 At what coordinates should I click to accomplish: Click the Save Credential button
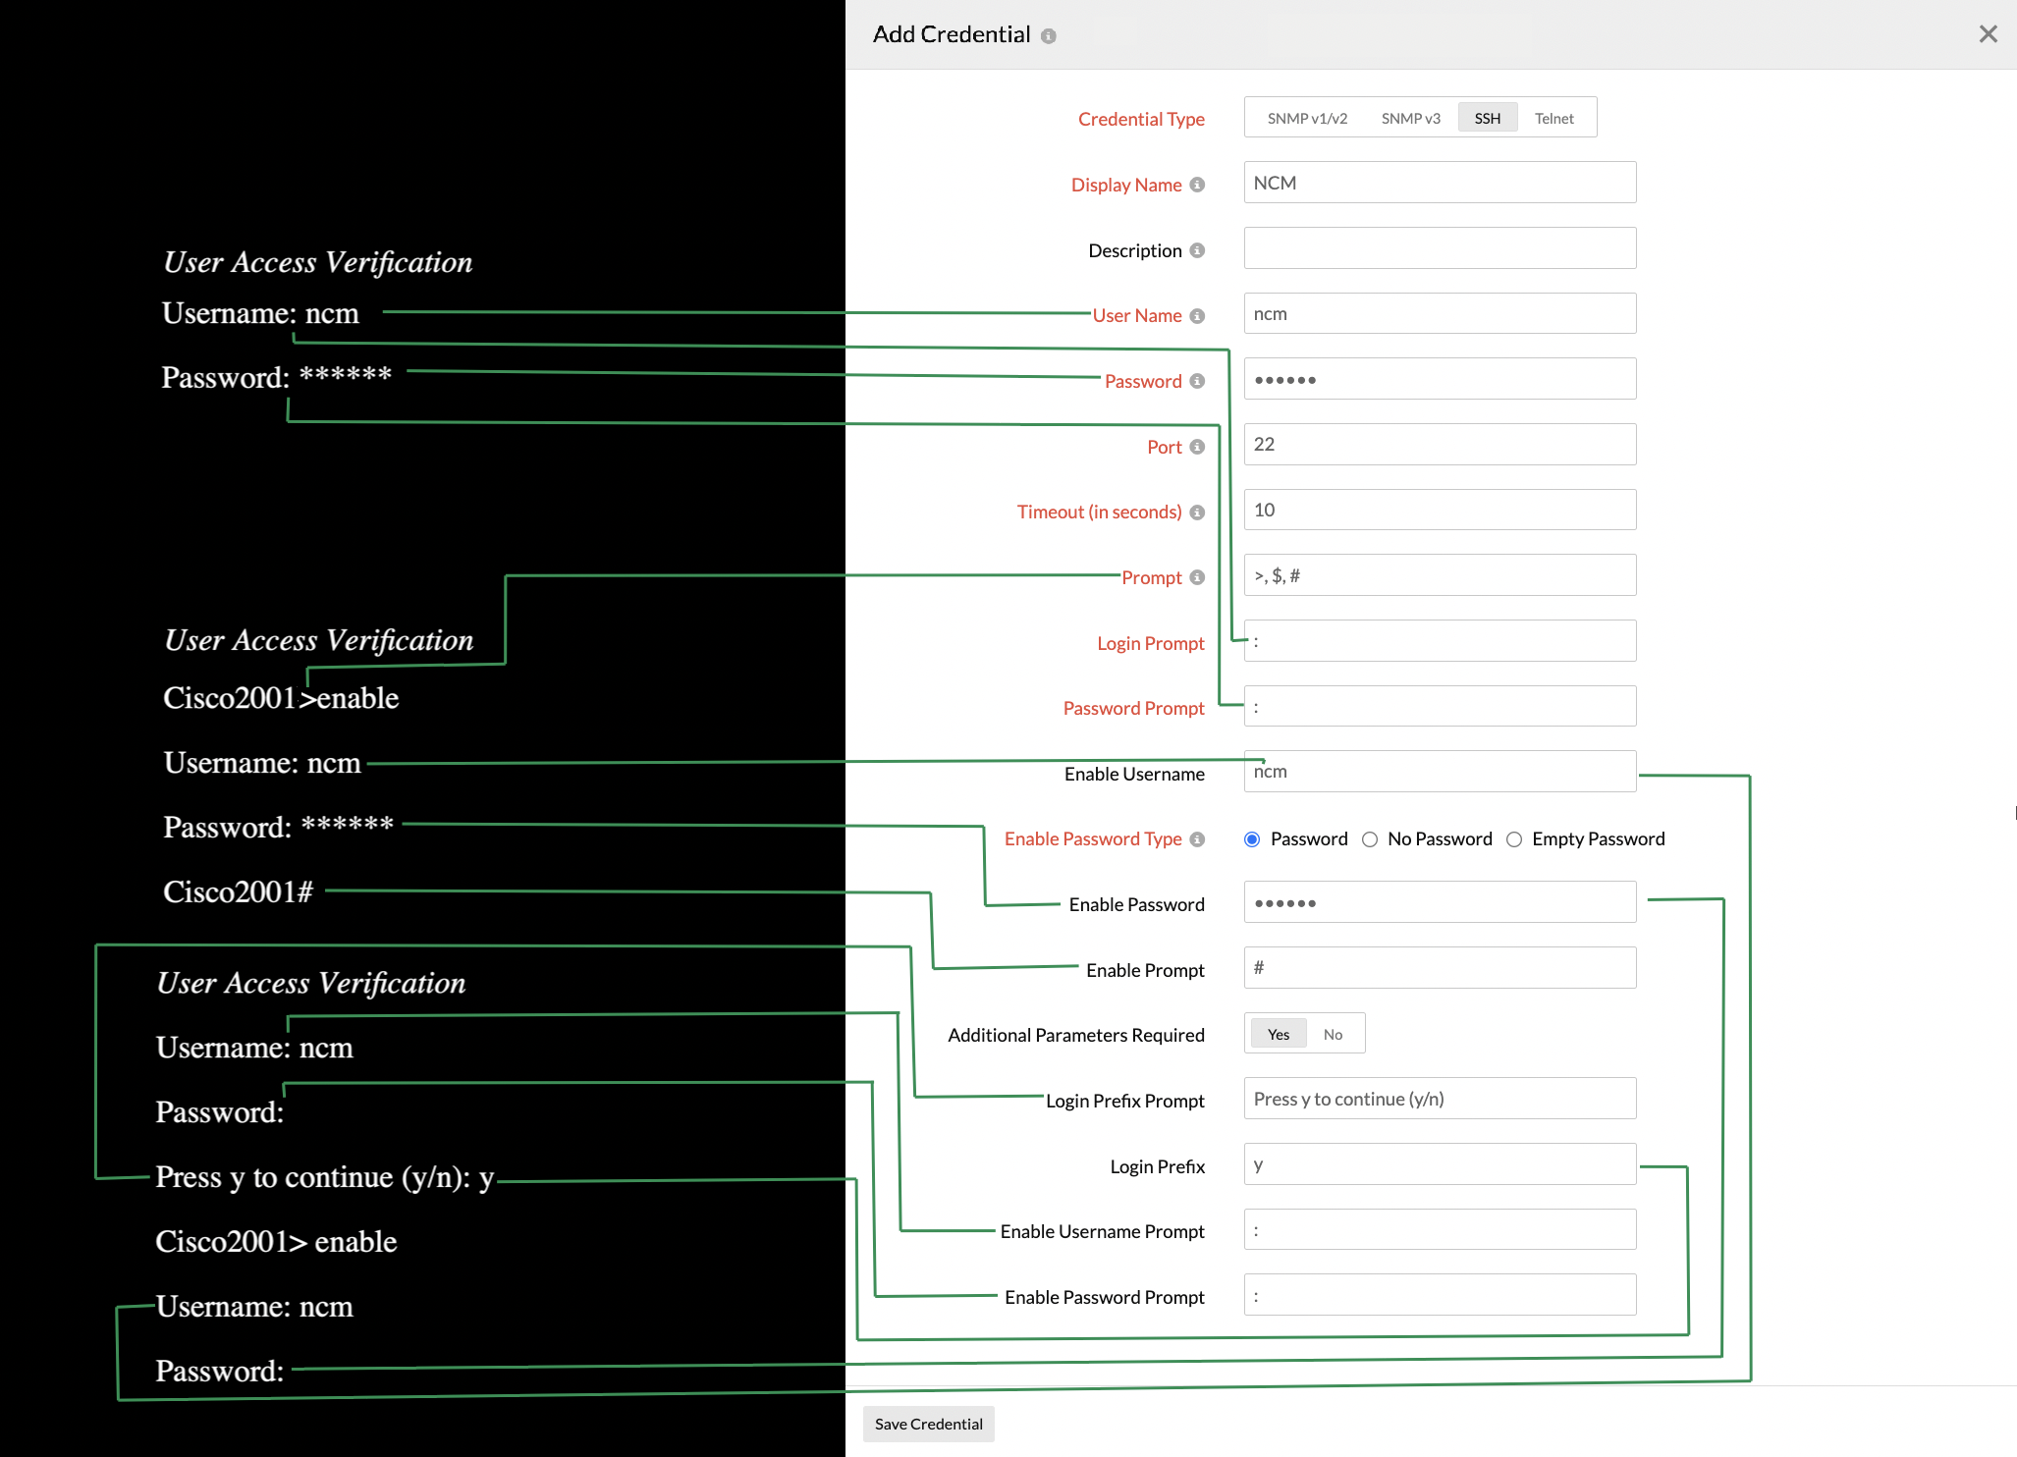click(x=928, y=1424)
